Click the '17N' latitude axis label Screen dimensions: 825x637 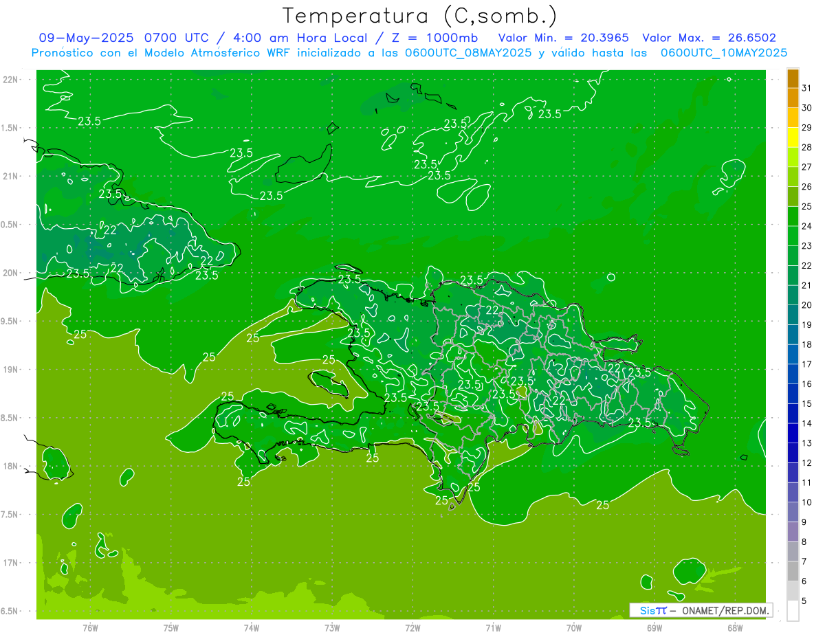(11, 563)
